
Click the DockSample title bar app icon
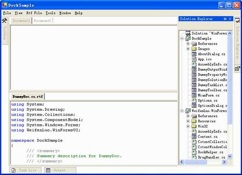pos(4,5)
